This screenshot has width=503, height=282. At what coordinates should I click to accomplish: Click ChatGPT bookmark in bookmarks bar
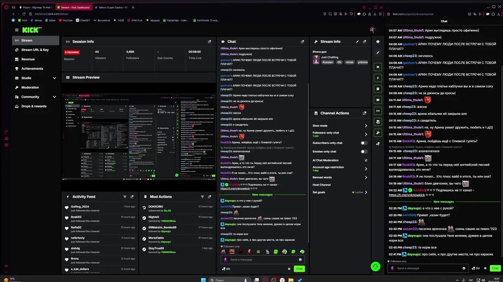83,20
